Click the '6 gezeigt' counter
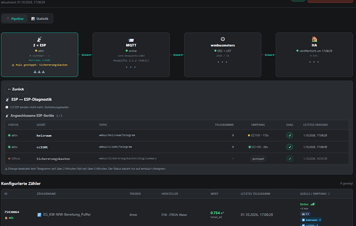 click(347, 183)
